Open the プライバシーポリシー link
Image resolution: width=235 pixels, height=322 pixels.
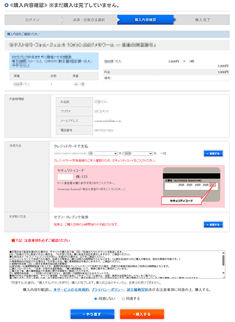pyautogui.click(x=108, y=290)
